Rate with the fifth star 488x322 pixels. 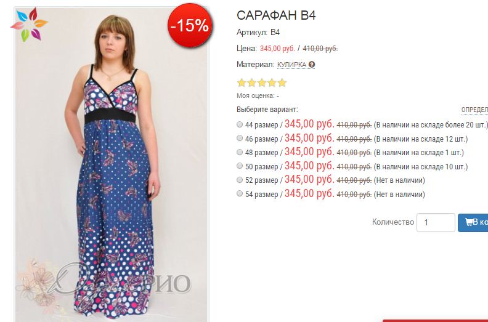(x=282, y=83)
